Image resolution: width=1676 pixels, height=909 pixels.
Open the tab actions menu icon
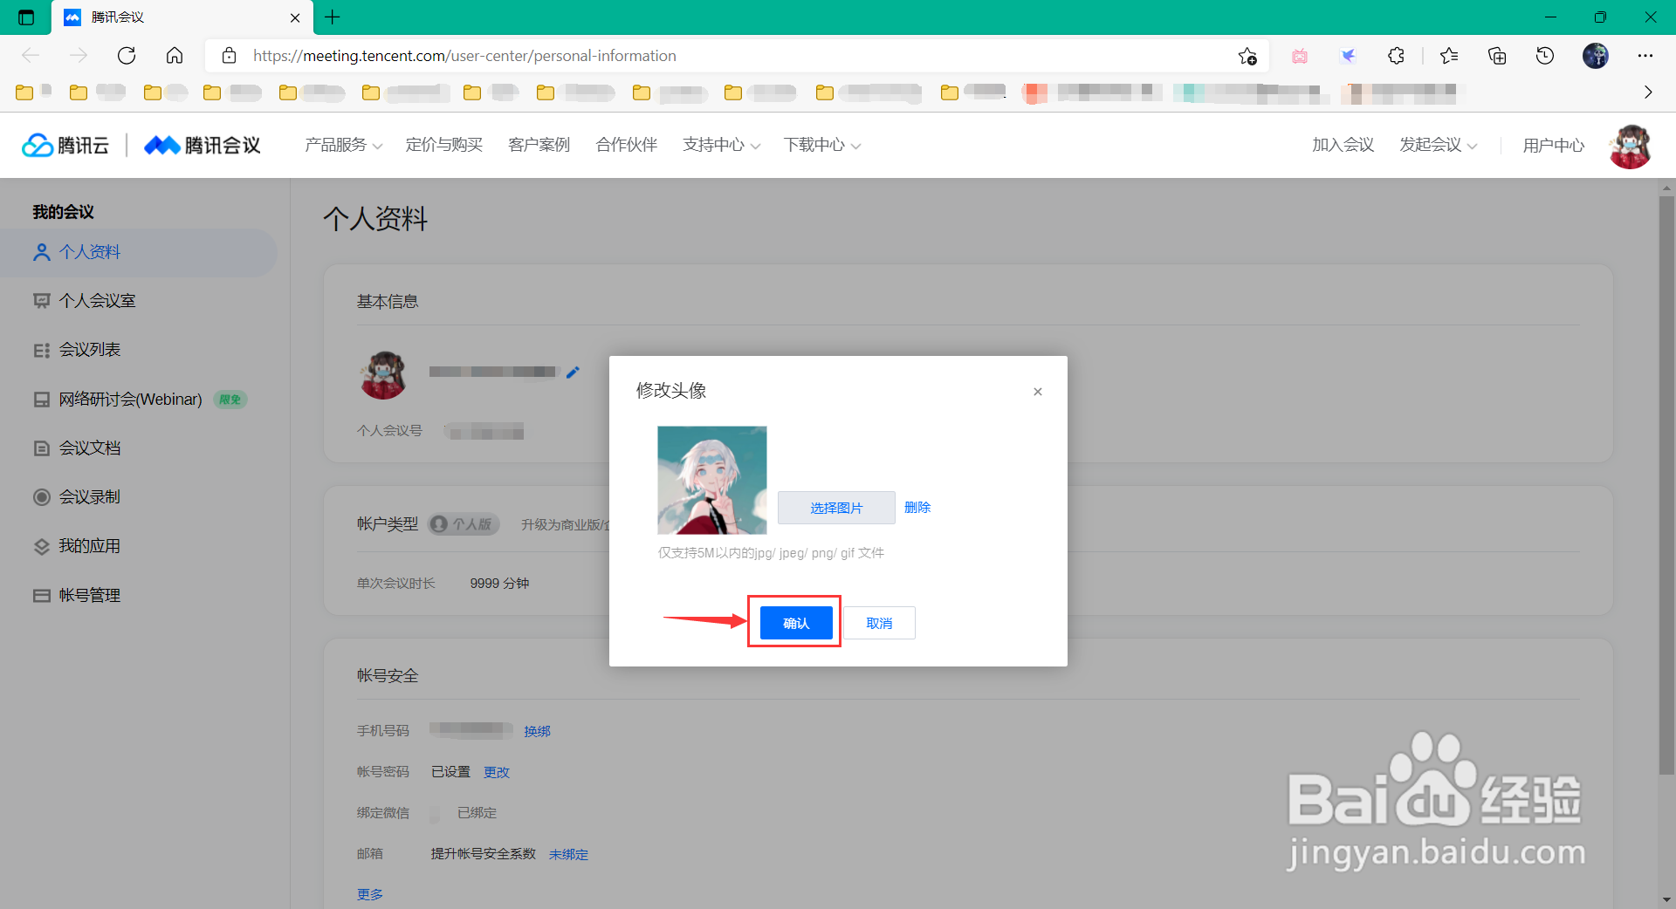(x=26, y=17)
